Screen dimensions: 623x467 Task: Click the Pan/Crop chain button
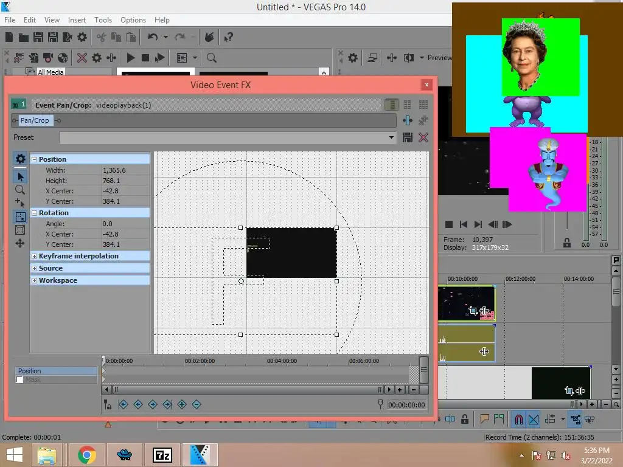[x=35, y=120]
